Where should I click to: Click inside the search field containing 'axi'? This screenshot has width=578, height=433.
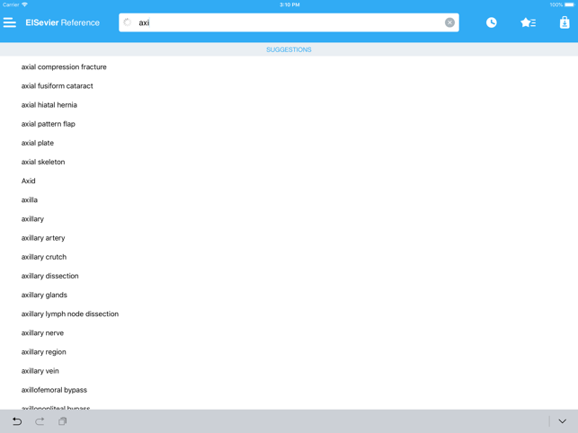pos(288,22)
